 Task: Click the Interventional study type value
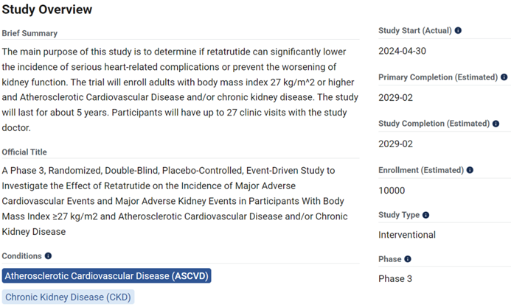407,235
